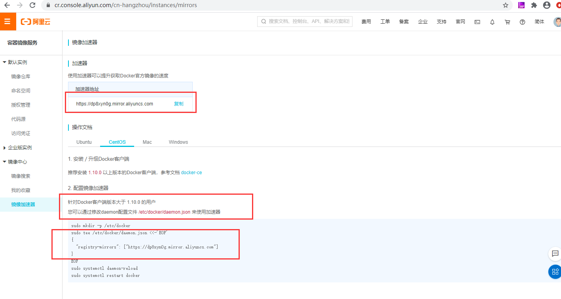Open the shopping cart
This screenshot has width=561, height=299.
507,22
